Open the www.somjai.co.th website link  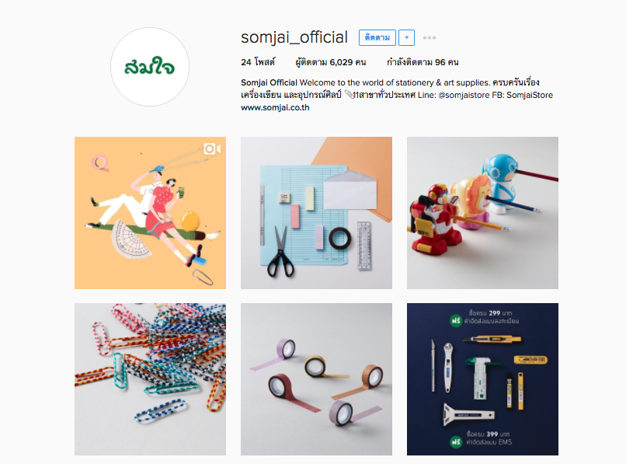(275, 107)
